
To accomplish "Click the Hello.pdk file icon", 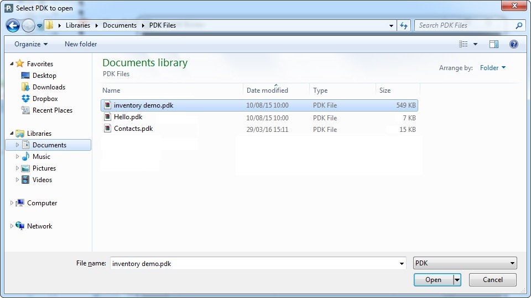I will click(108, 117).
